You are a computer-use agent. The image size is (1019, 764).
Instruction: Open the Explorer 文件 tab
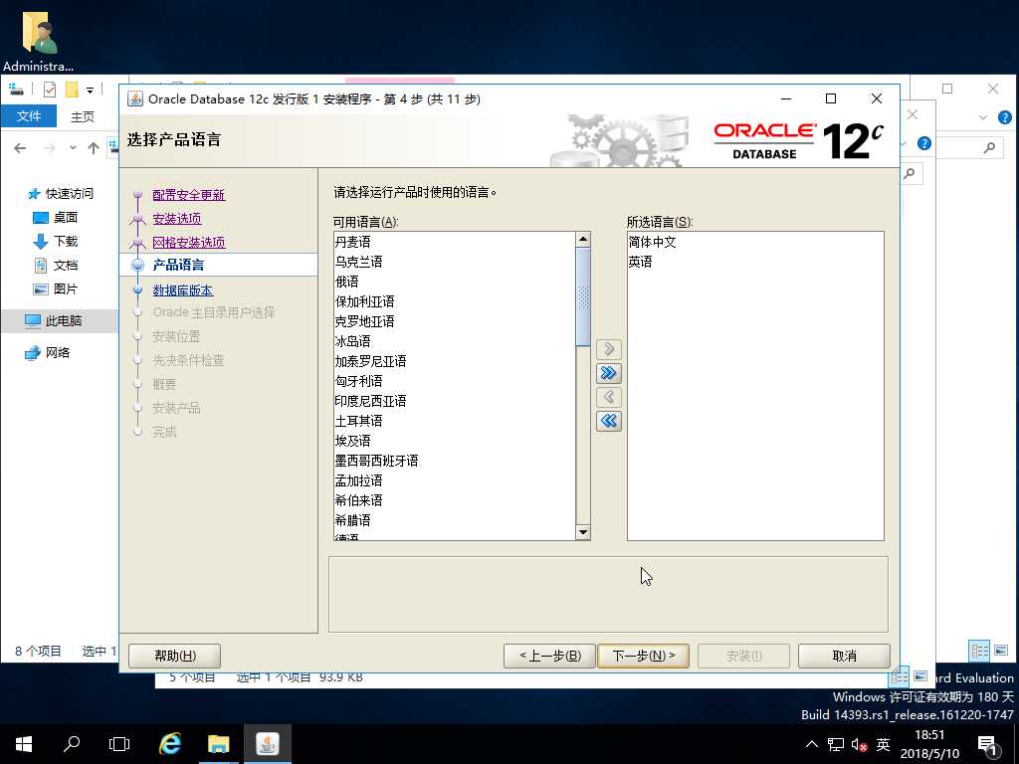coord(29,117)
